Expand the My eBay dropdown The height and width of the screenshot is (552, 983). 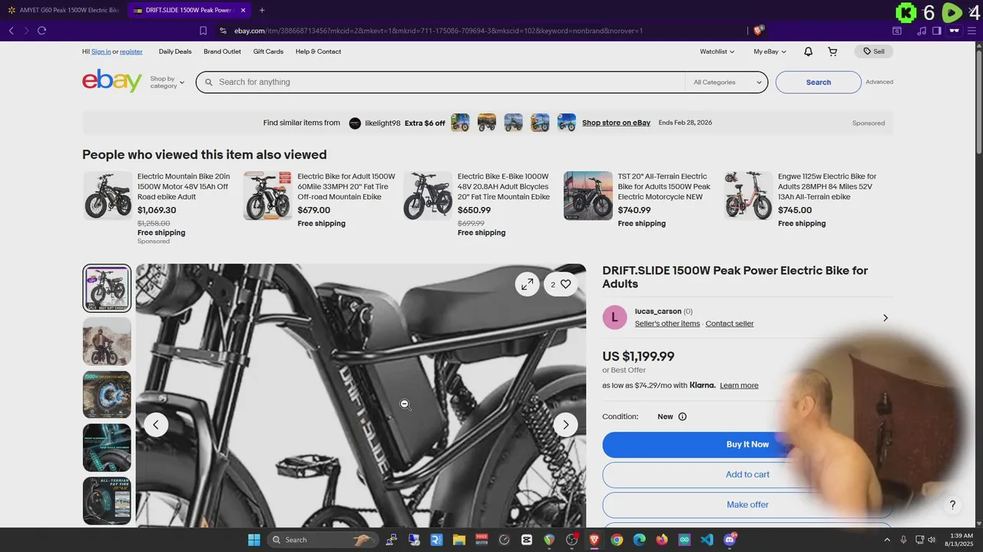(x=770, y=51)
